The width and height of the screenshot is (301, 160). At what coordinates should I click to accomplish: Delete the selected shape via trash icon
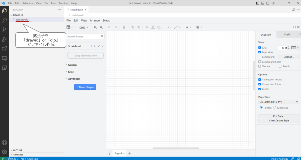click(124, 27)
